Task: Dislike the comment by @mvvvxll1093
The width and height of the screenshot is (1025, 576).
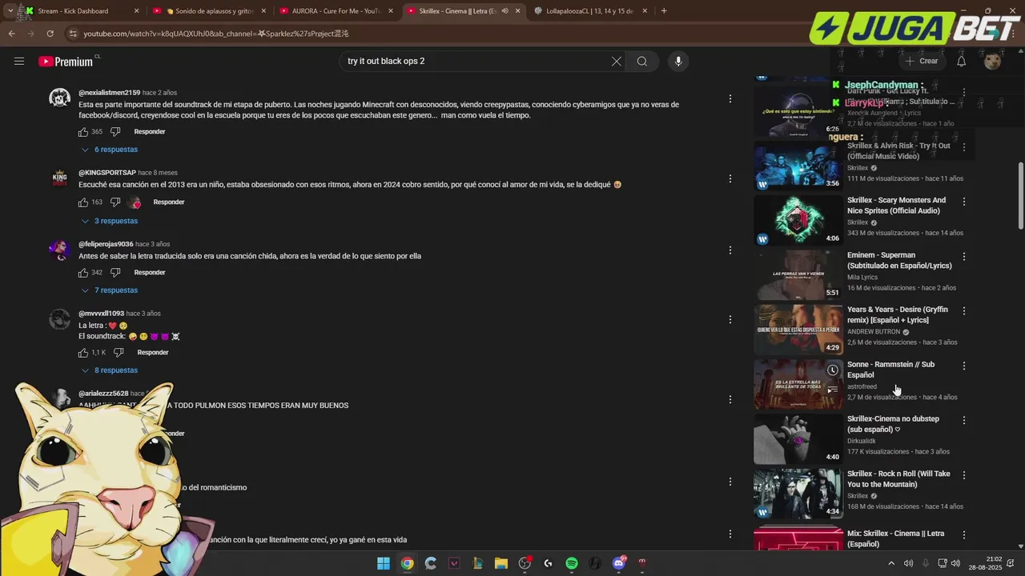Action: pyautogui.click(x=118, y=352)
